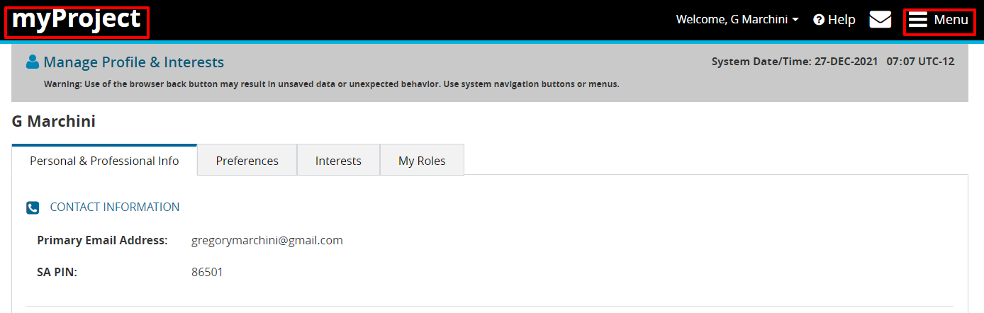Image resolution: width=984 pixels, height=313 pixels.
Task: Open the Help link text
Action: (842, 20)
